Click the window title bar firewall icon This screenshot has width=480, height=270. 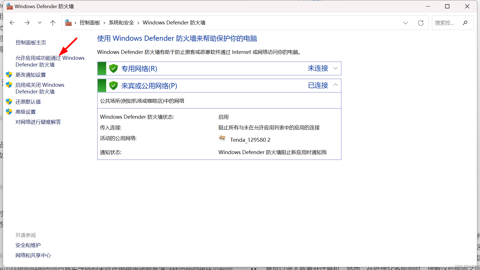point(10,6)
